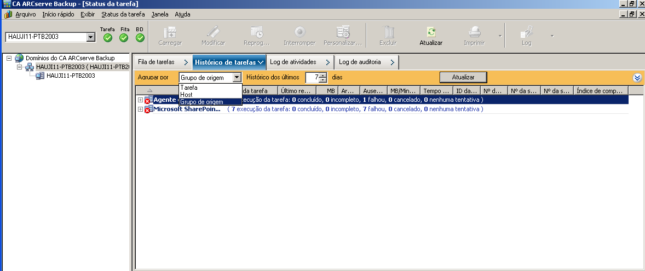645x271 pixels.
Task: Open the Status da tarefa menu
Action: pyautogui.click(x=123, y=14)
